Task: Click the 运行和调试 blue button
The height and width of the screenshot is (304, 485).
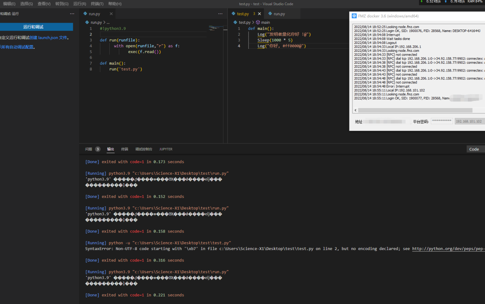Action: pos(36,27)
